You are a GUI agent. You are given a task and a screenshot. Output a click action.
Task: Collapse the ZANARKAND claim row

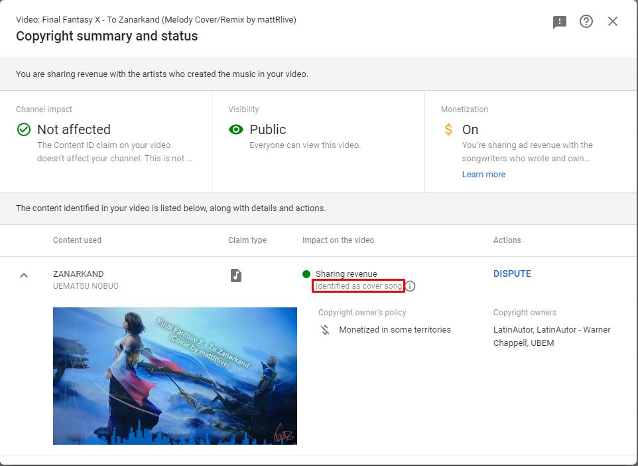(24, 275)
